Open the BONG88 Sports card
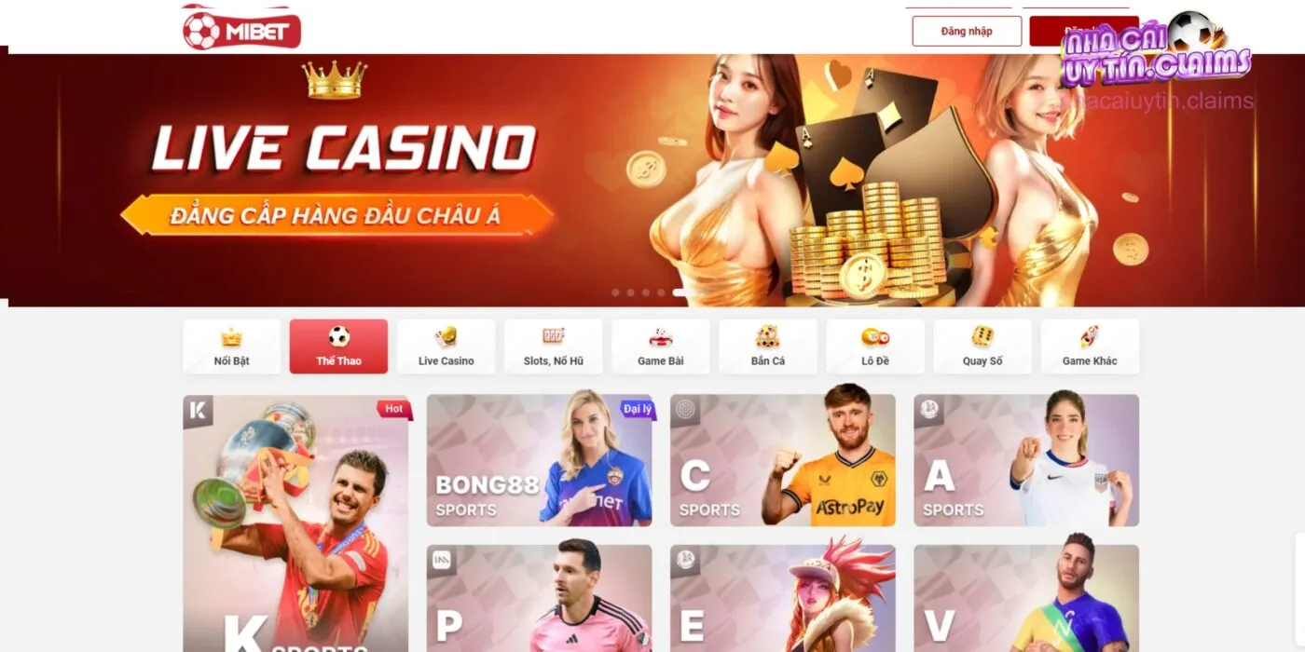Image resolution: width=1305 pixels, height=652 pixels. (540, 460)
